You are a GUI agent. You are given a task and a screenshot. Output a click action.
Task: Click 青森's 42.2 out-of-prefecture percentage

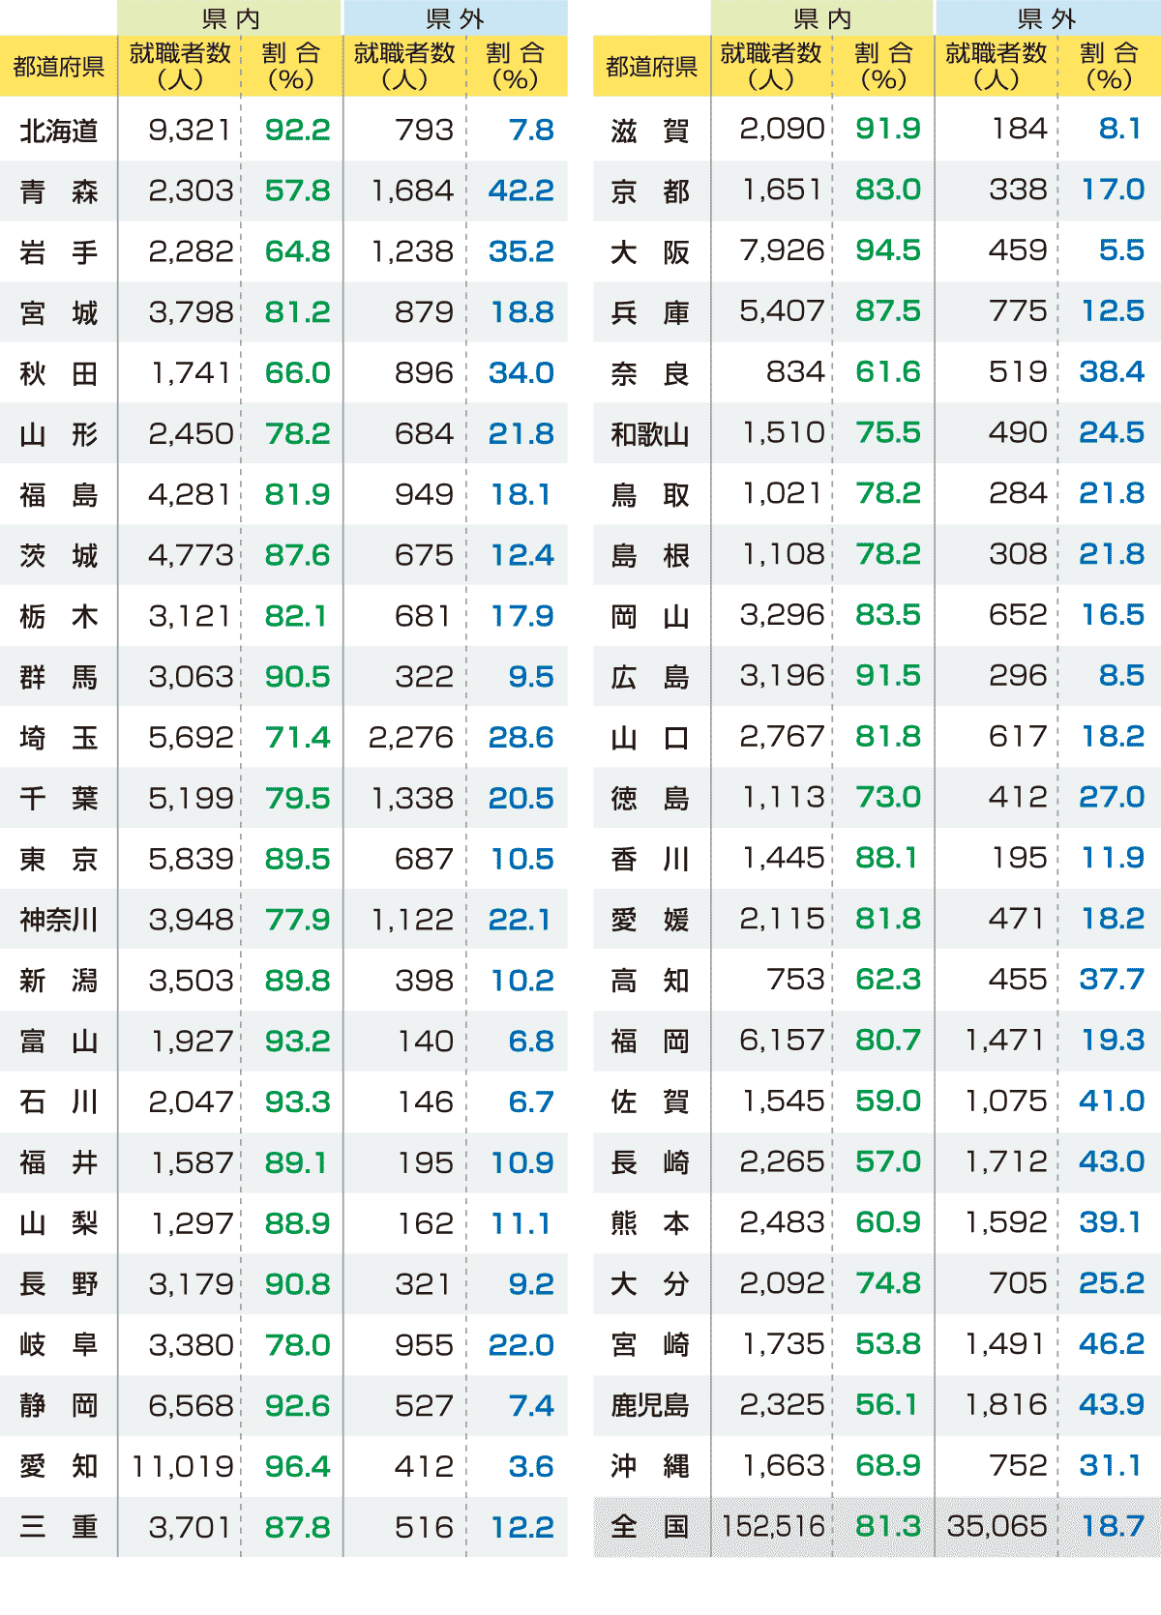click(521, 191)
